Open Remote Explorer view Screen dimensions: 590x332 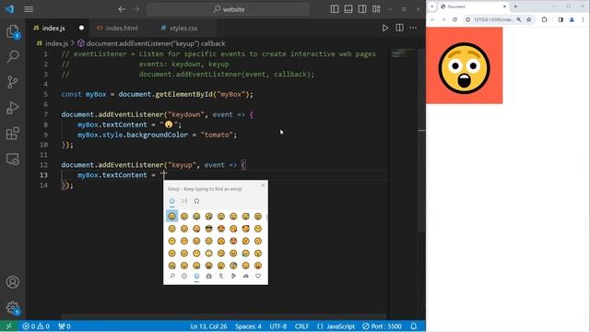12,159
